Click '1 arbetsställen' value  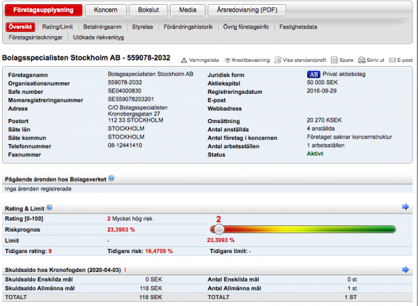tap(325, 145)
